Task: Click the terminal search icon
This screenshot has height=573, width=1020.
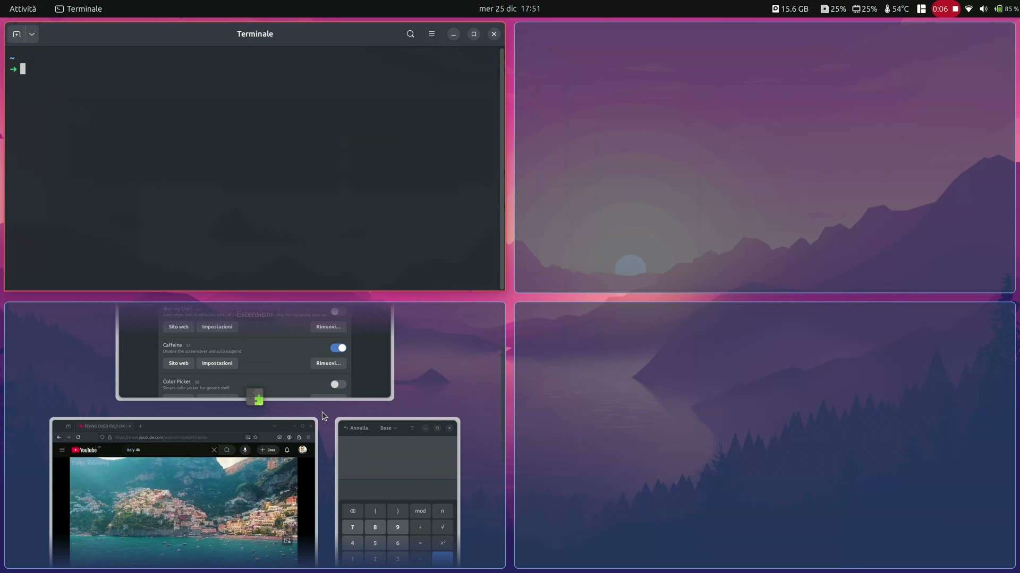Action: pos(410,34)
